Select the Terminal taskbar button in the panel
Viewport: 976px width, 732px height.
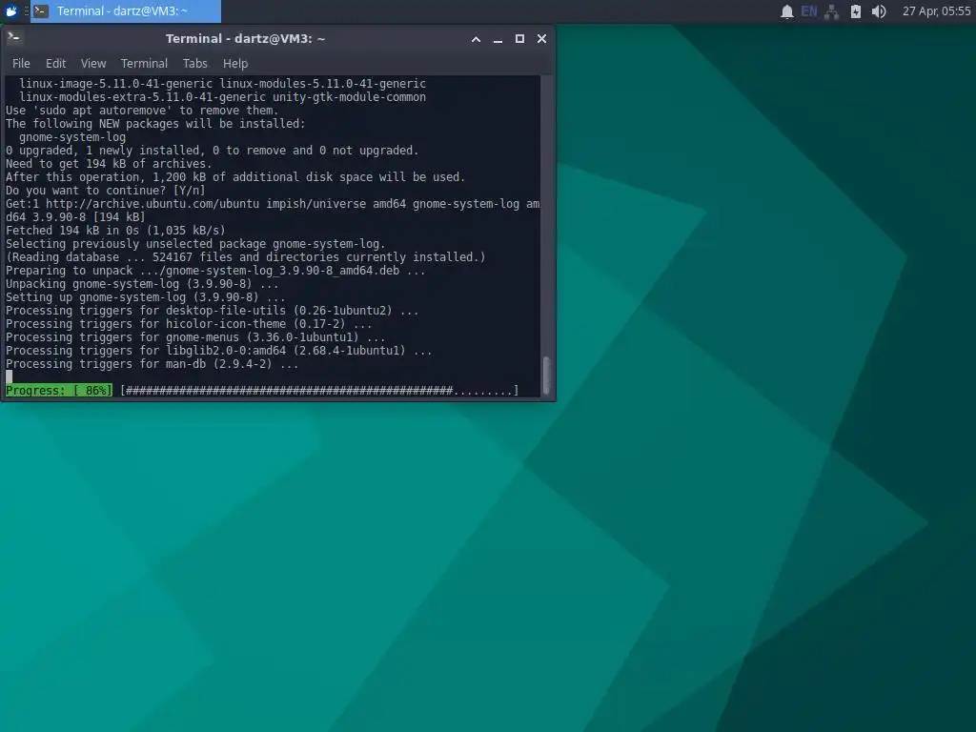point(127,10)
